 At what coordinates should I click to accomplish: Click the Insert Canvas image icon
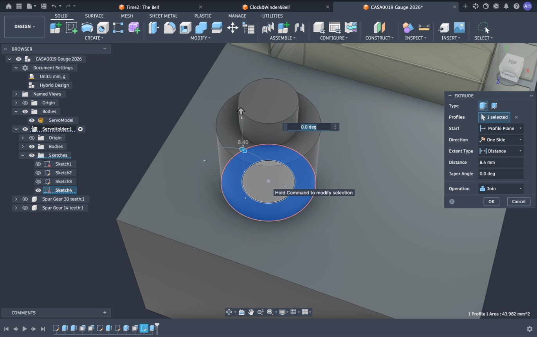(x=459, y=28)
